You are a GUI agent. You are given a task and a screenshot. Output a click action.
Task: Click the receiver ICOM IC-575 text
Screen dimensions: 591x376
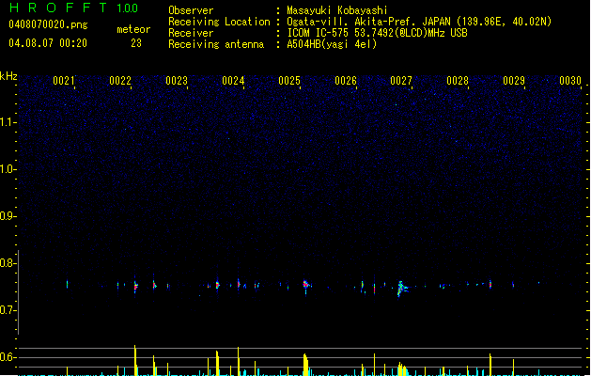[x=377, y=33]
